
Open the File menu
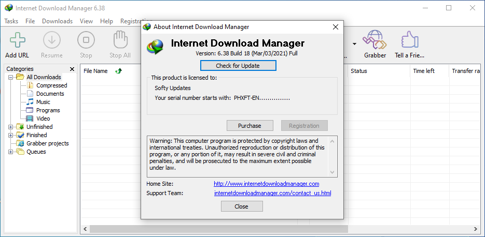(x=30, y=21)
